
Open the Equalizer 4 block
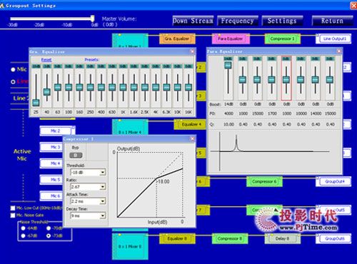coord(190,124)
